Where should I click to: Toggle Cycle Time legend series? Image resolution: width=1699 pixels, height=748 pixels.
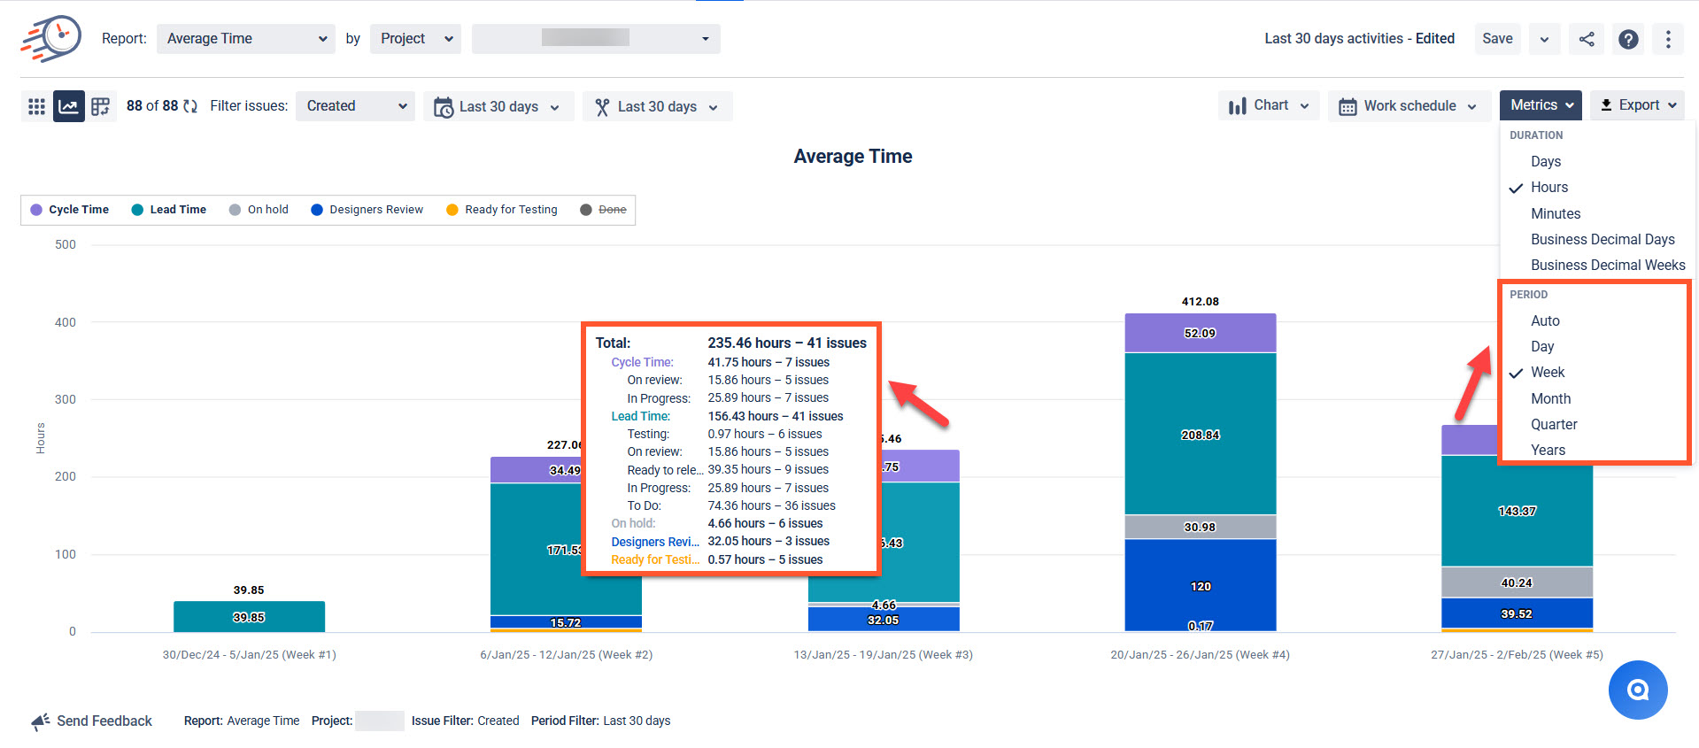pyautogui.click(x=70, y=210)
